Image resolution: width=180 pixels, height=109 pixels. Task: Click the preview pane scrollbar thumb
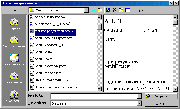point(175,22)
